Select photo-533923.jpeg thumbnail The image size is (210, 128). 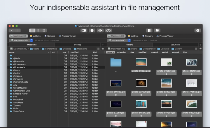[166, 83]
